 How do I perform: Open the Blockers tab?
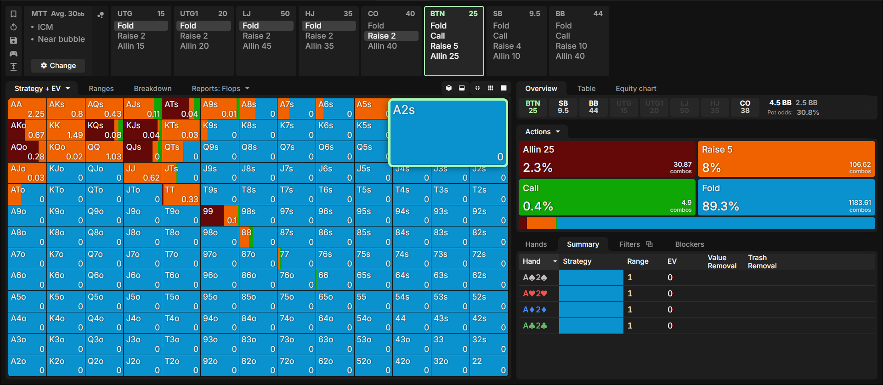pos(689,244)
